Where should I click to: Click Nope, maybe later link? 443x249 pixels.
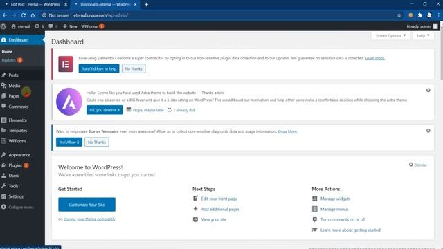click(148, 110)
